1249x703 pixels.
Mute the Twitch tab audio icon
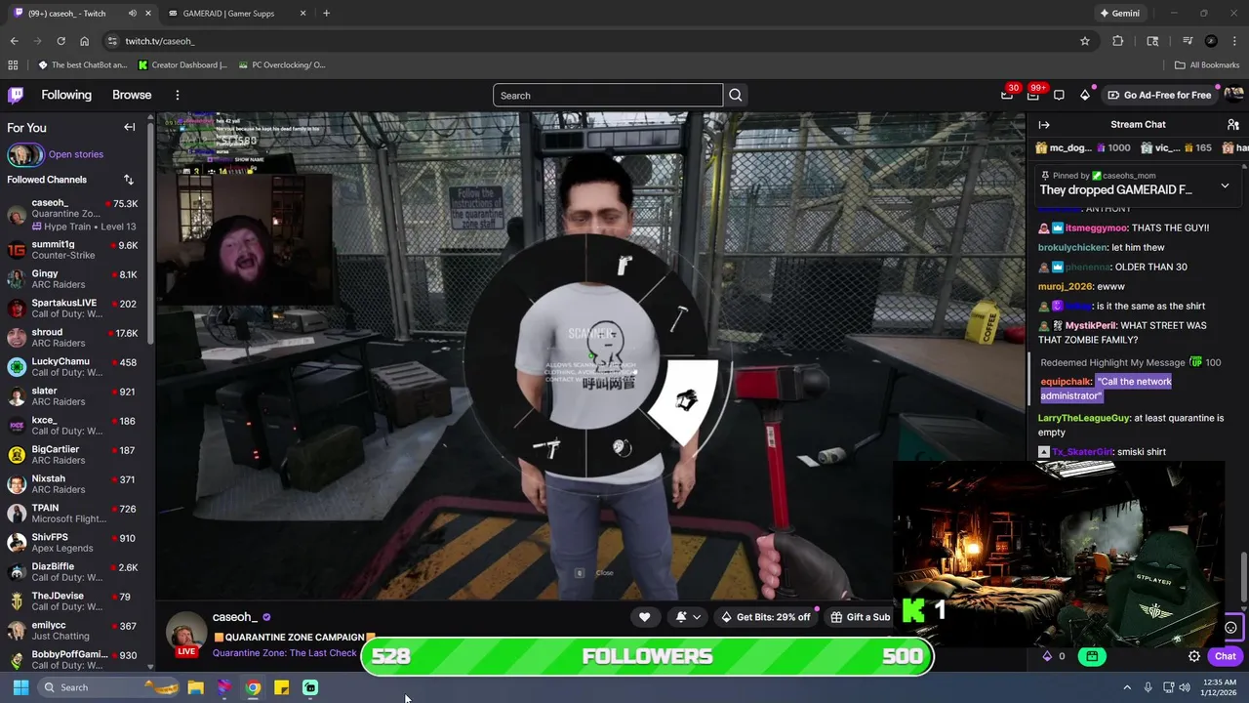click(x=133, y=14)
